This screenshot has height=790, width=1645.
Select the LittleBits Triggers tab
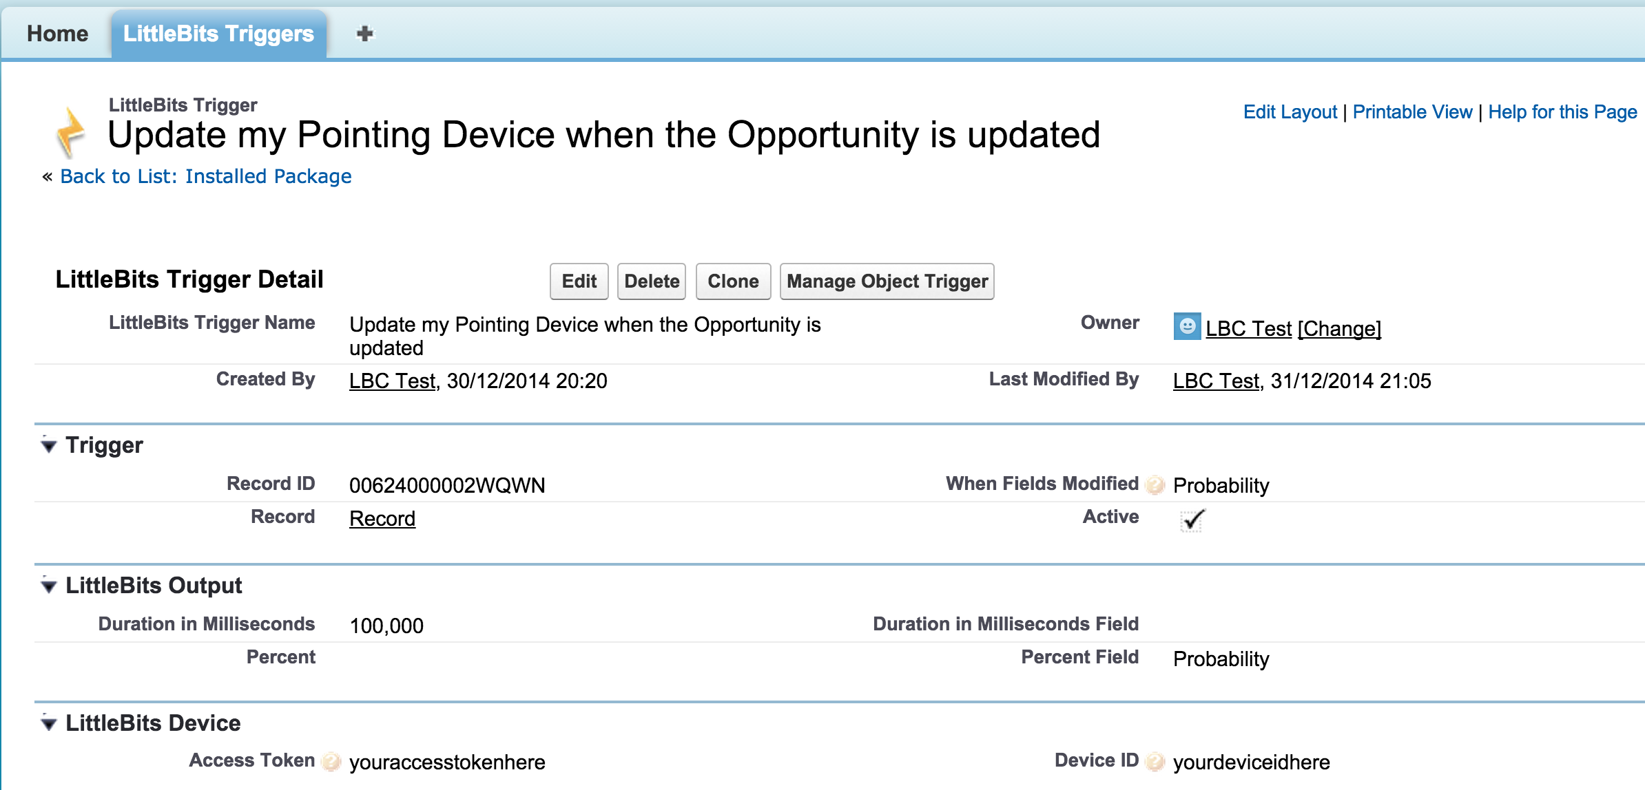218,34
